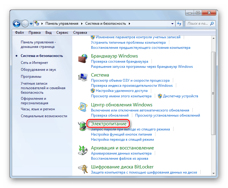Screen dimensions: 228x188
Task: Open 'Центр обновления Windows' heading
Action: (x=122, y=105)
